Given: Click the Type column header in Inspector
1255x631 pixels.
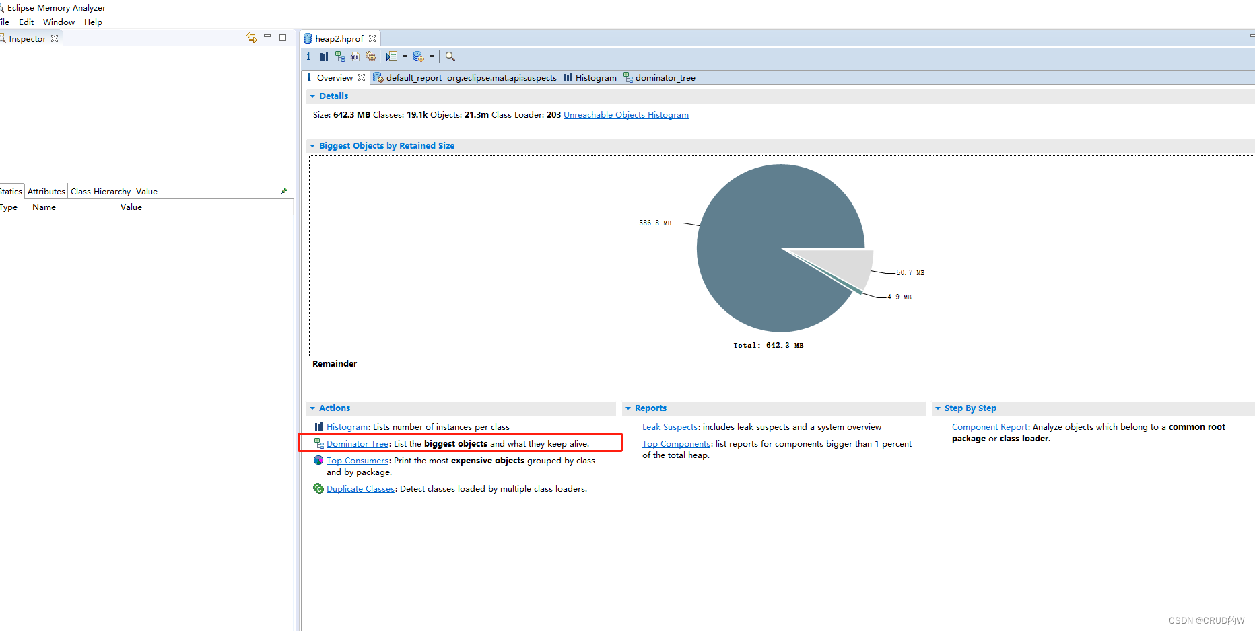Looking at the screenshot, I should [x=9, y=207].
